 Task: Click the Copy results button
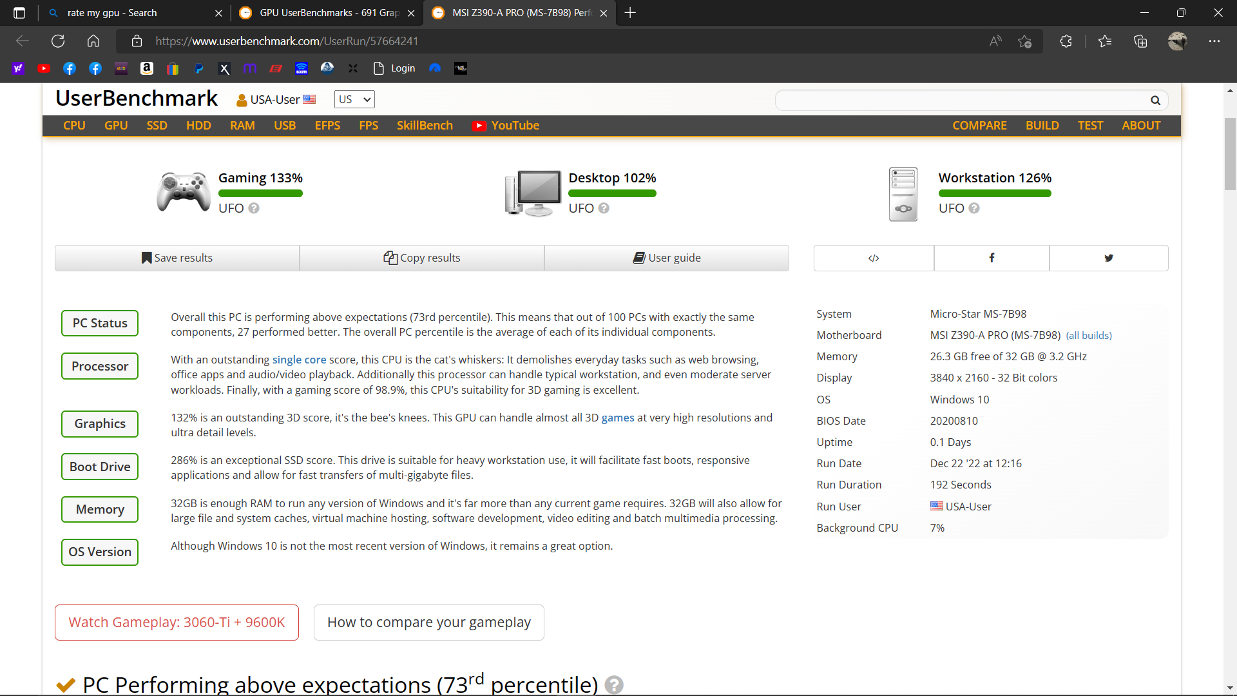coord(422,258)
